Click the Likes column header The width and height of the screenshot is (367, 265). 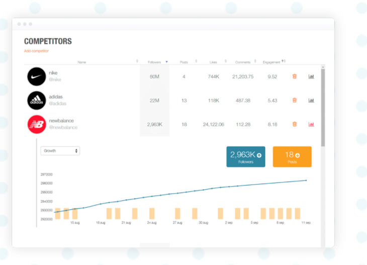pos(213,62)
